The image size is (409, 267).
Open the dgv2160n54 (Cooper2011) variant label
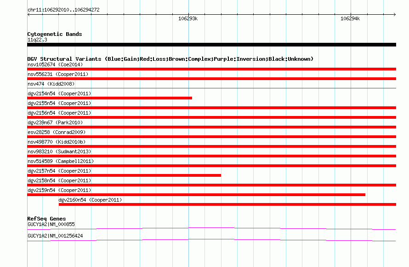click(90, 200)
